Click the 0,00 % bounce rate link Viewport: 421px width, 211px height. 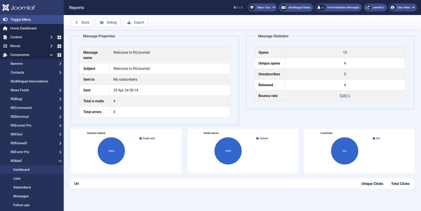pyautogui.click(x=345, y=96)
